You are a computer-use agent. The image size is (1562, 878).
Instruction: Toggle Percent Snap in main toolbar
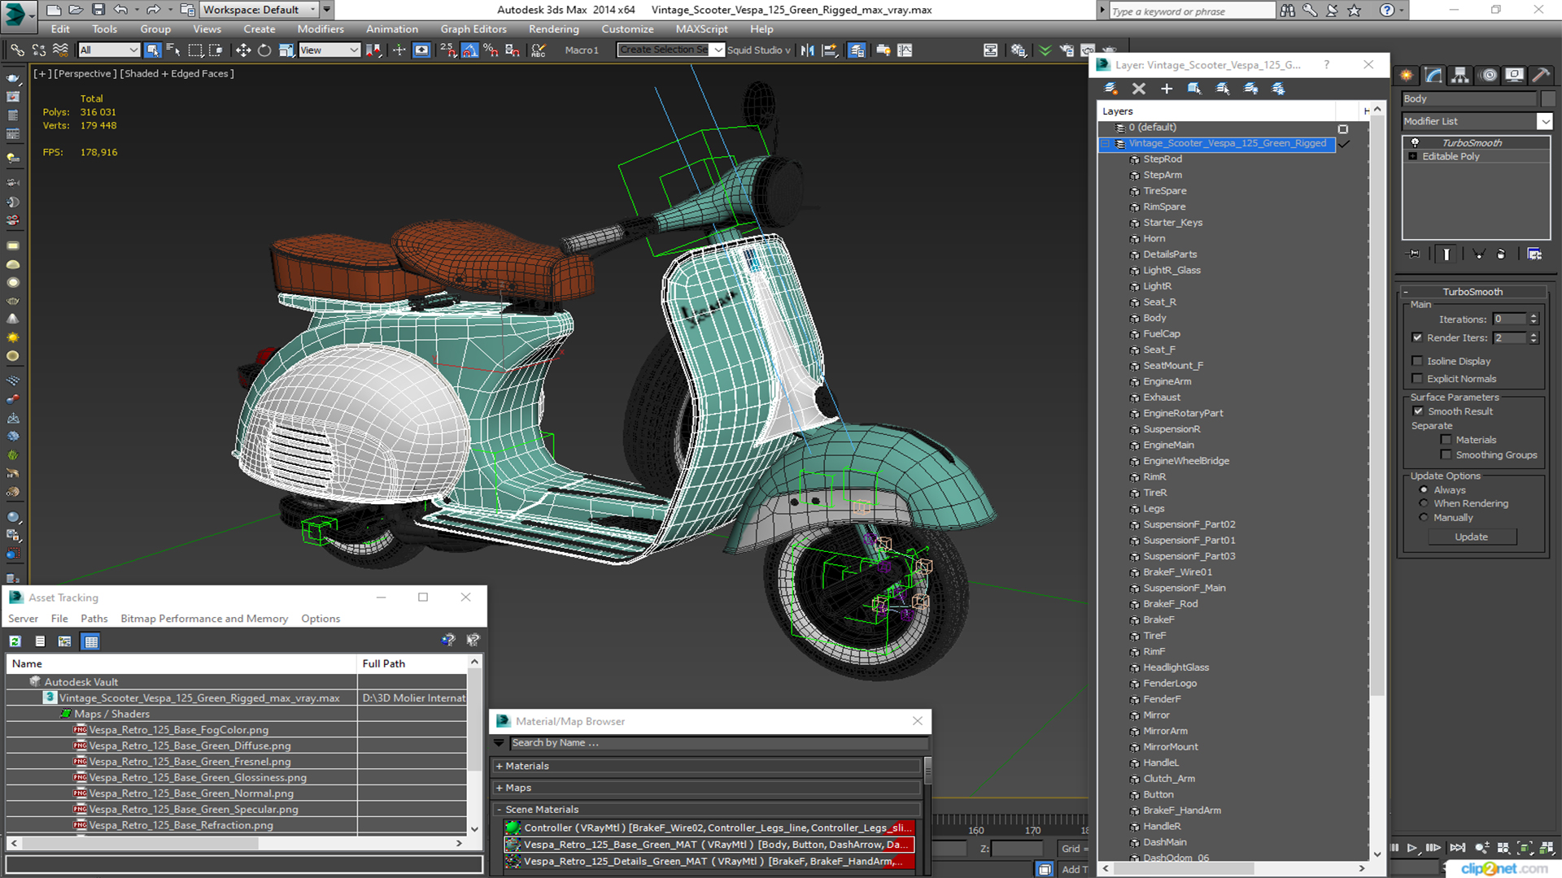(491, 50)
